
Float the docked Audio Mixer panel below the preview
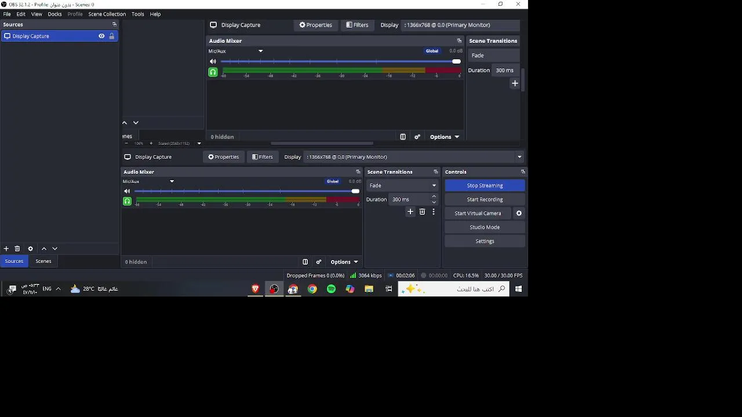(x=358, y=172)
